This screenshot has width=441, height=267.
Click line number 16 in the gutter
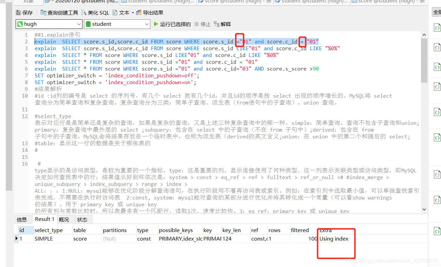pos(25,164)
